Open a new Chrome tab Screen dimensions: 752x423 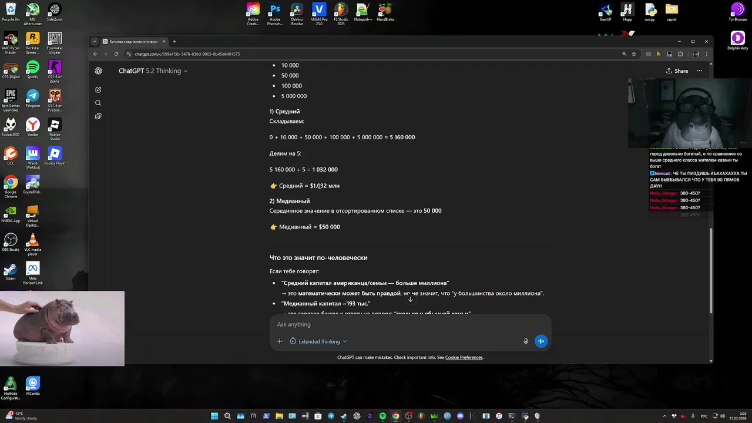click(x=174, y=42)
